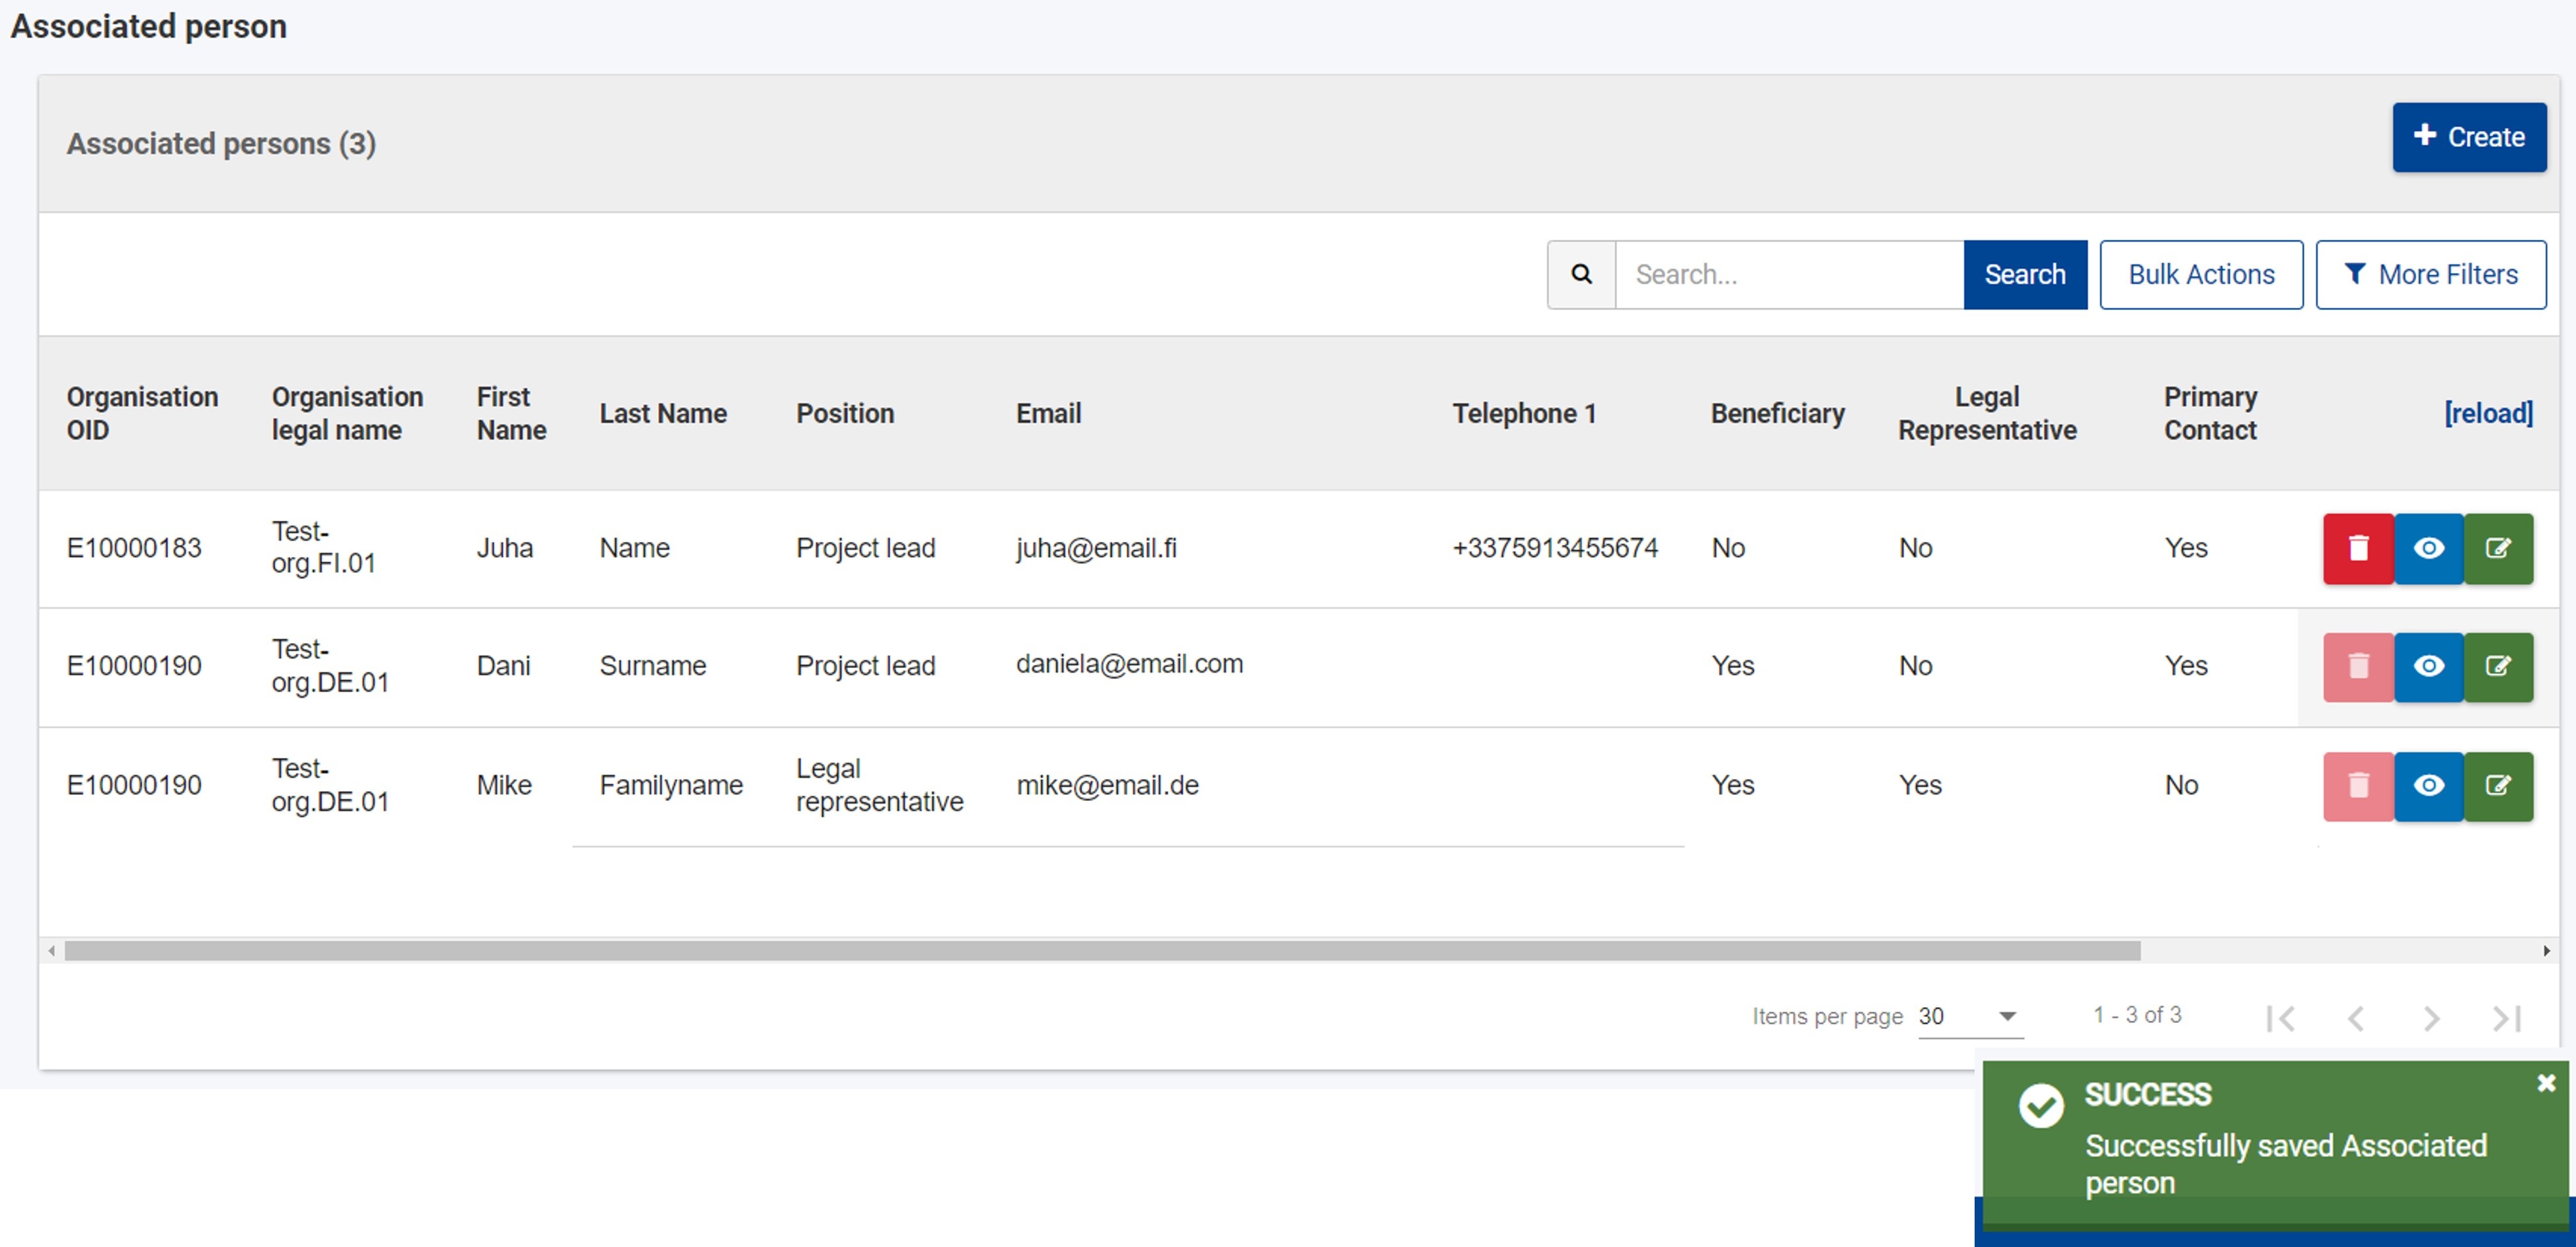Sort by Telephone 1 column header
2576x1247 pixels.
(1524, 413)
